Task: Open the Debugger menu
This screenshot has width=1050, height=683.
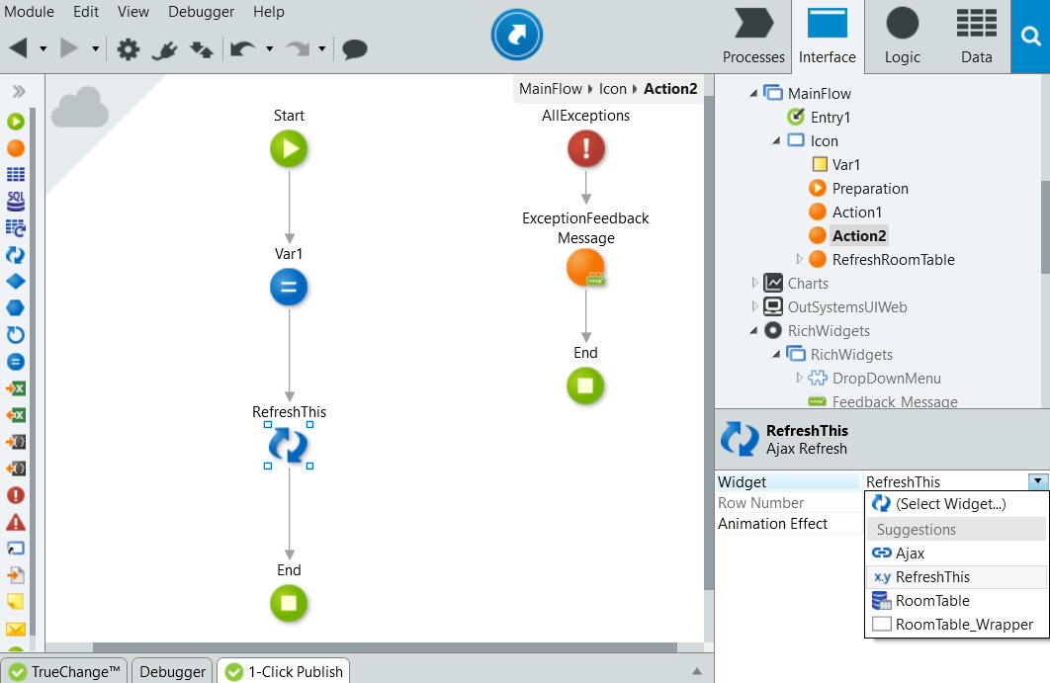Action: point(202,12)
